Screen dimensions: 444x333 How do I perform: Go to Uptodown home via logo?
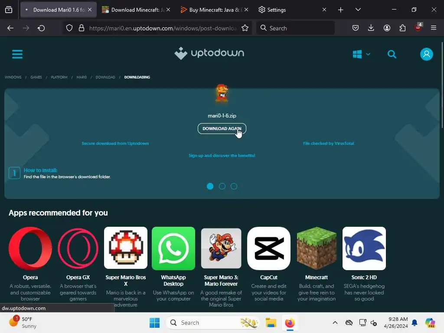click(209, 53)
